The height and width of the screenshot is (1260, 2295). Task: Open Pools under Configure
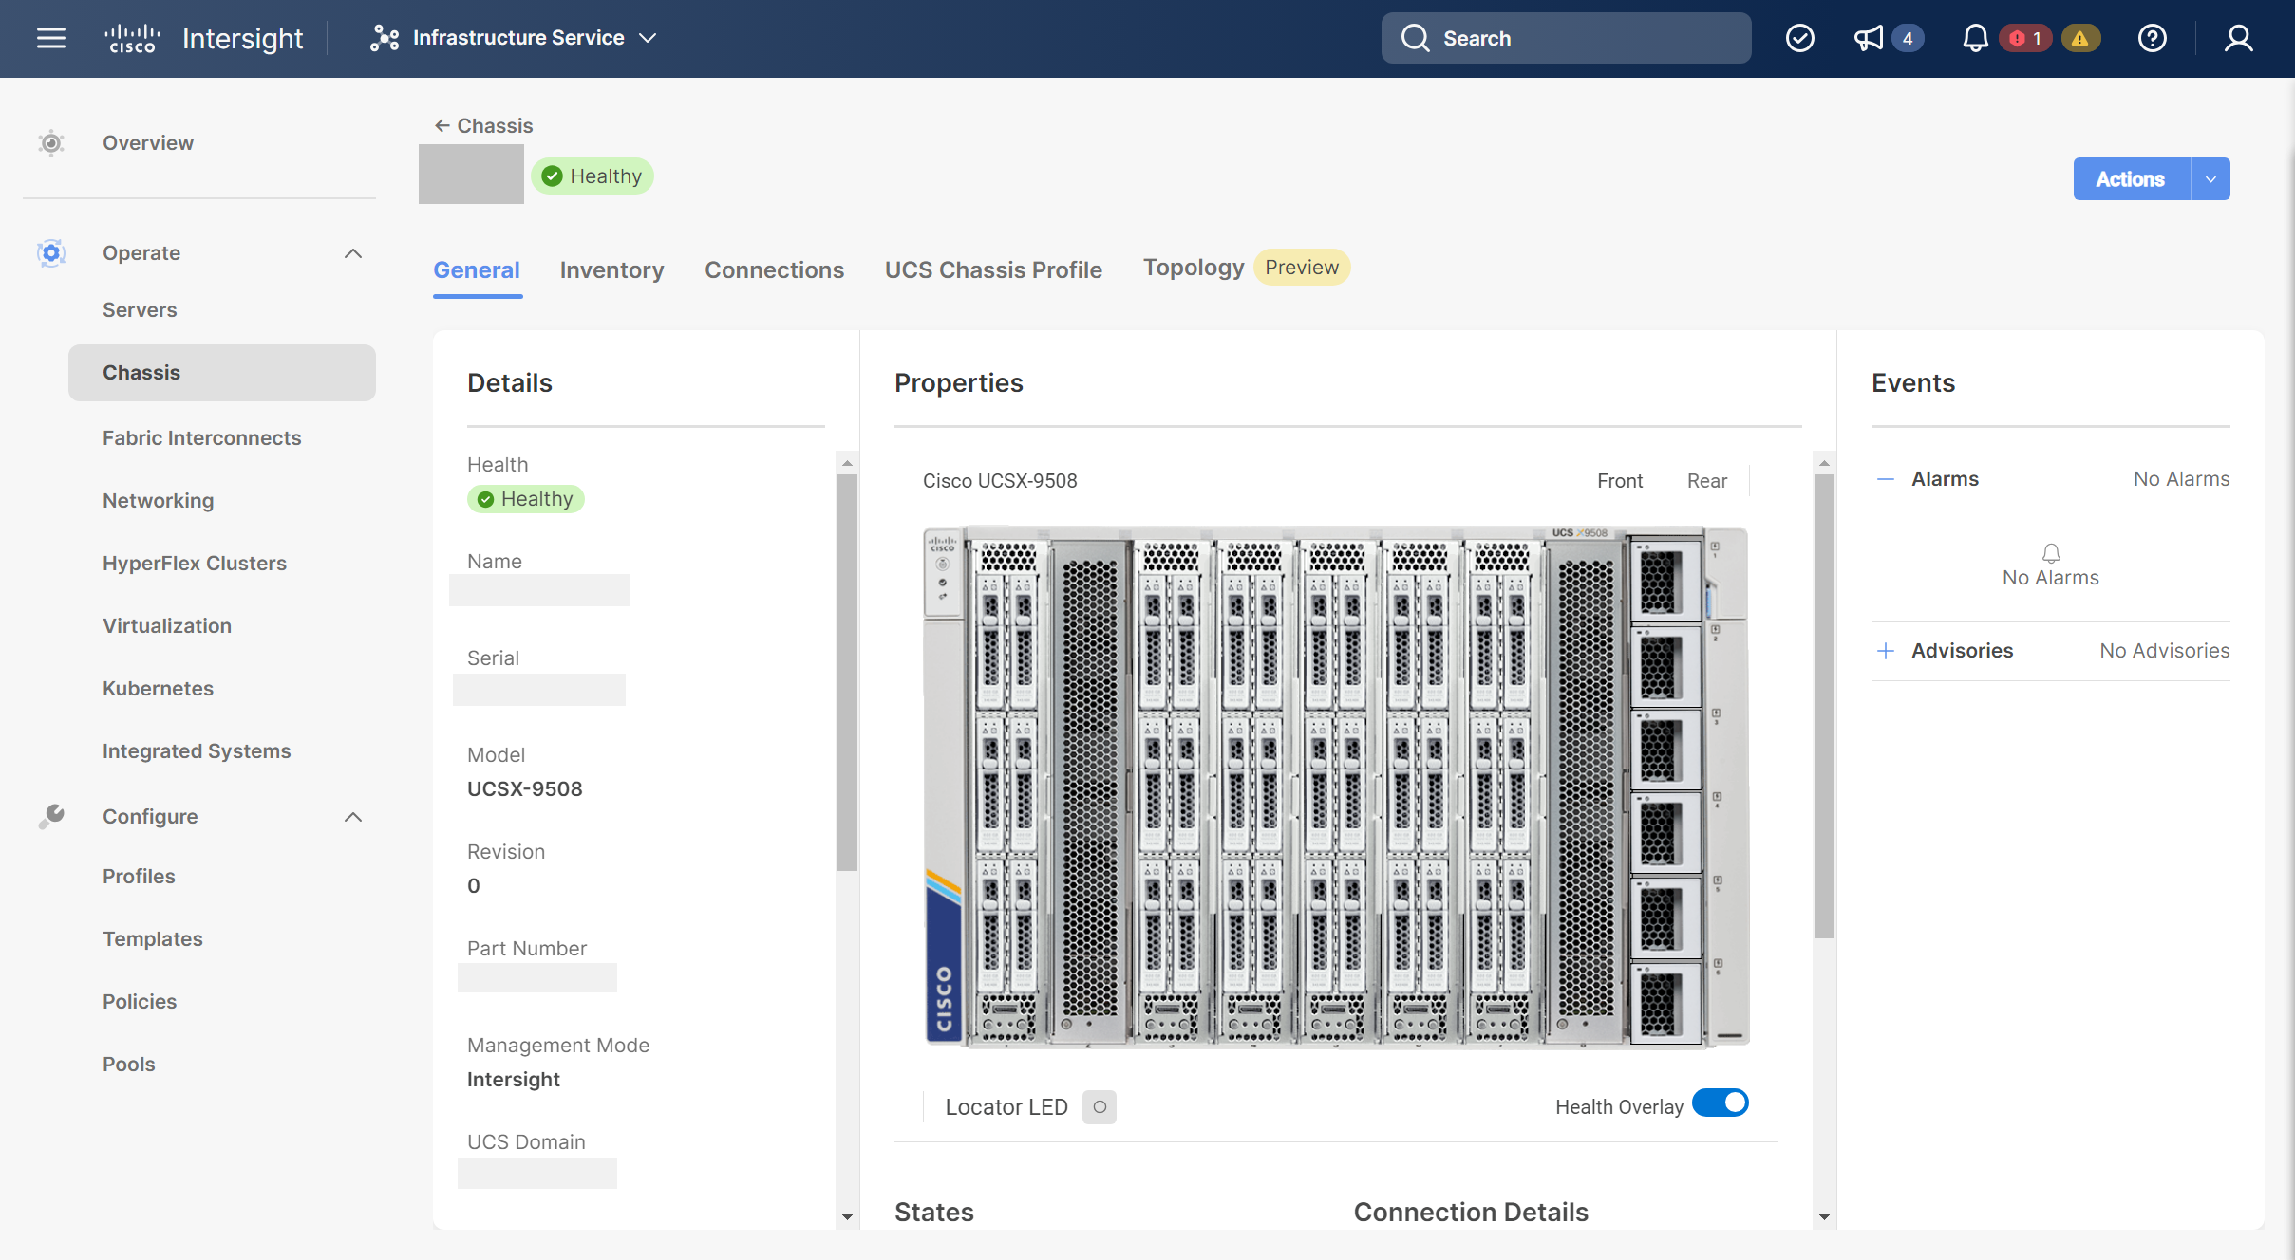point(129,1065)
